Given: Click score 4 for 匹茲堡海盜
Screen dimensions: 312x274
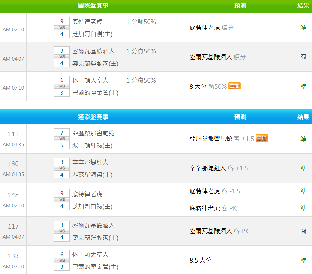Looking at the screenshot, I should (x=62, y=175).
